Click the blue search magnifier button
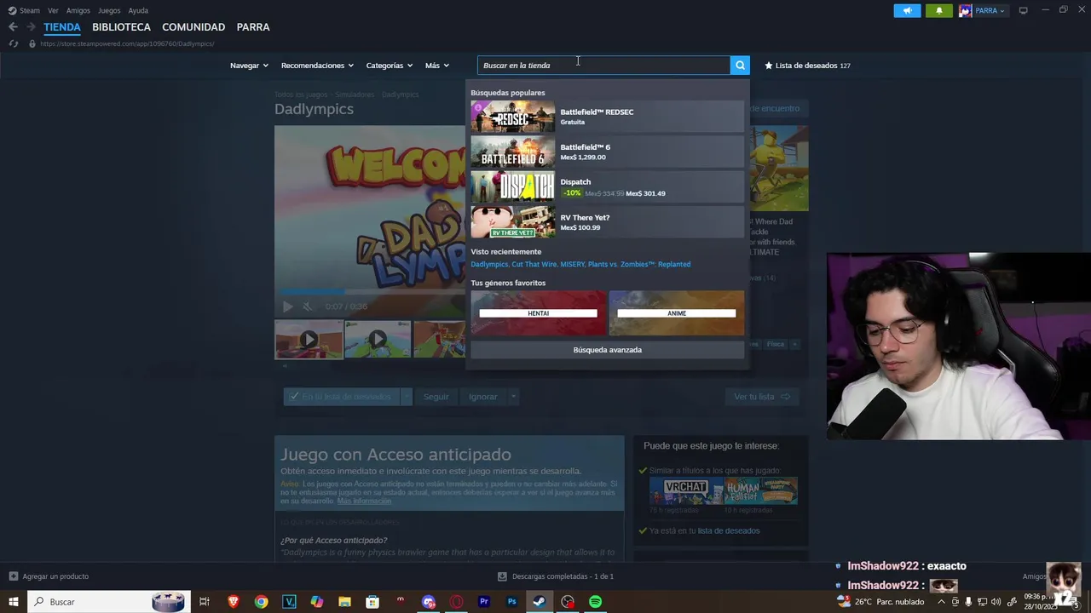Screen dimensions: 1091x613 (740, 66)
